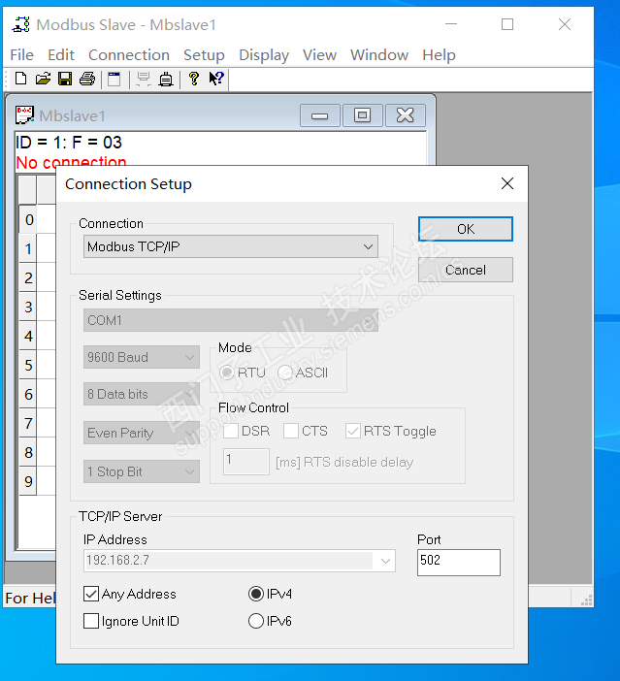Click the OK button

[466, 229]
